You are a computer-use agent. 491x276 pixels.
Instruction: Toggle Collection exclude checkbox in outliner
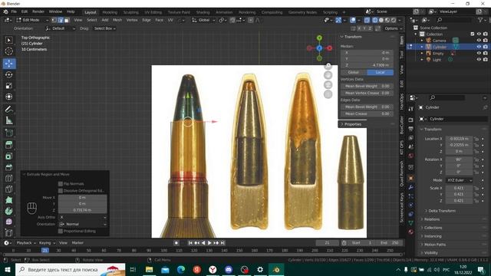[473, 34]
